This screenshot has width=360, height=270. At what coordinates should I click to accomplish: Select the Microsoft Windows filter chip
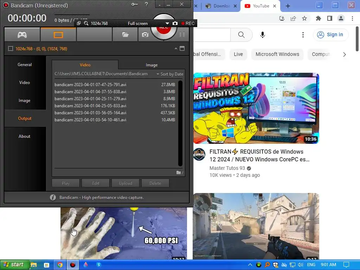click(277, 54)
